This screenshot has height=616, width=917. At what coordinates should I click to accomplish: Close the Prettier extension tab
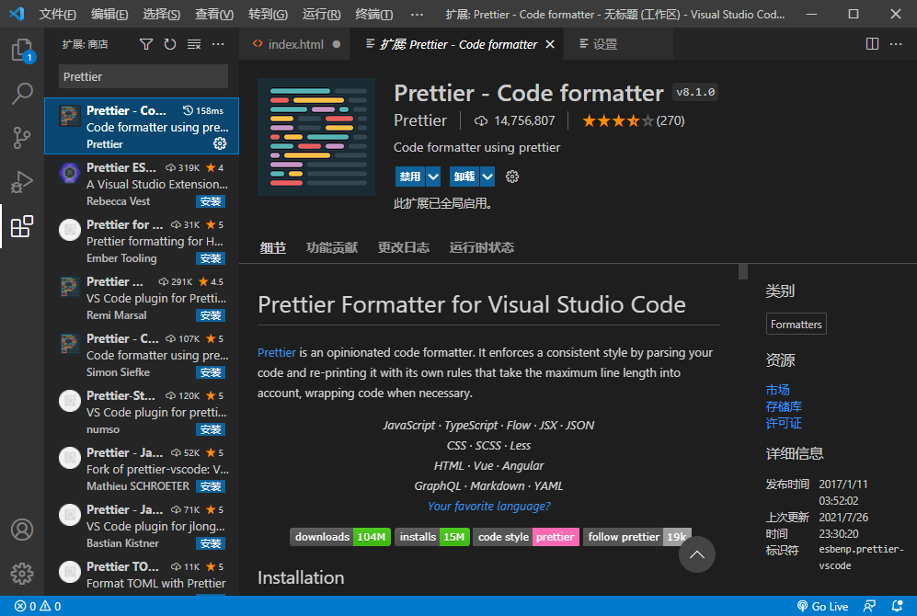pos(550,44)
